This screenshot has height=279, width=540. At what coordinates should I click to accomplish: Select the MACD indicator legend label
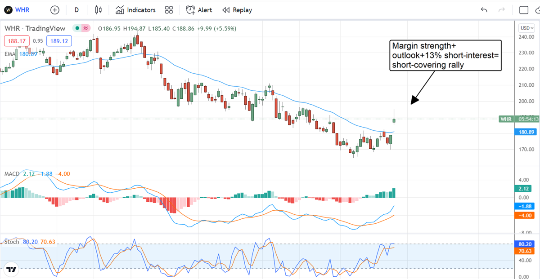click(x=11, y=174)
